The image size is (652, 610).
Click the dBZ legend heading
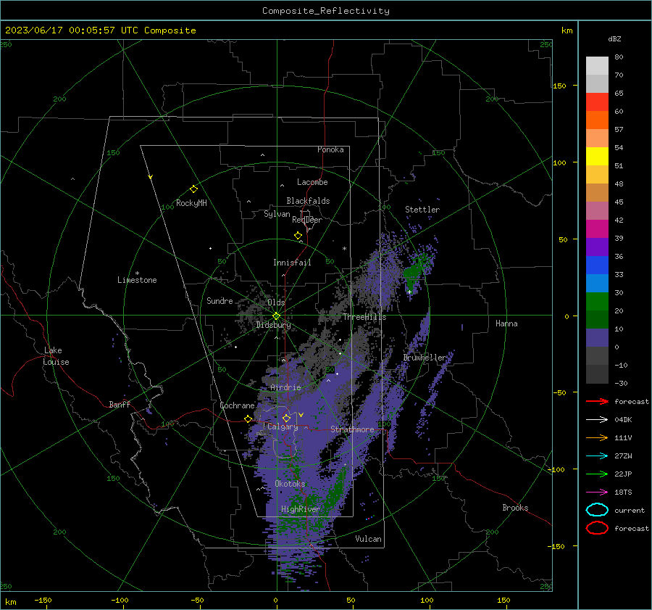[x=614, y=38]
